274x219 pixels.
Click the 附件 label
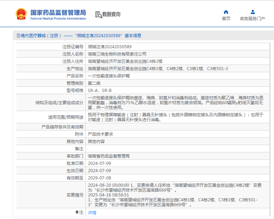[x=79, y=134]
